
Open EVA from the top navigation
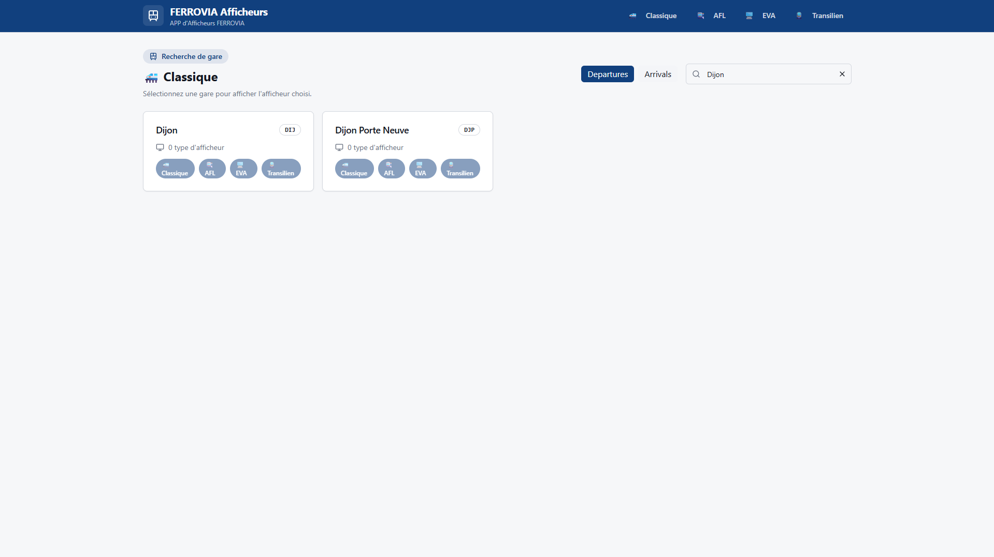(760, 16)
